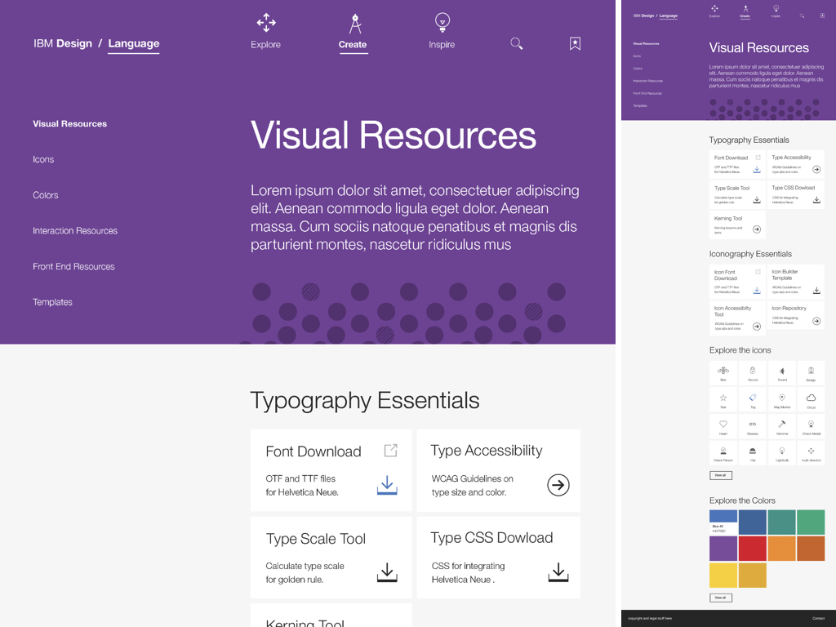Pick the green color swatch
836x627 pixels.
coord(811,522)
